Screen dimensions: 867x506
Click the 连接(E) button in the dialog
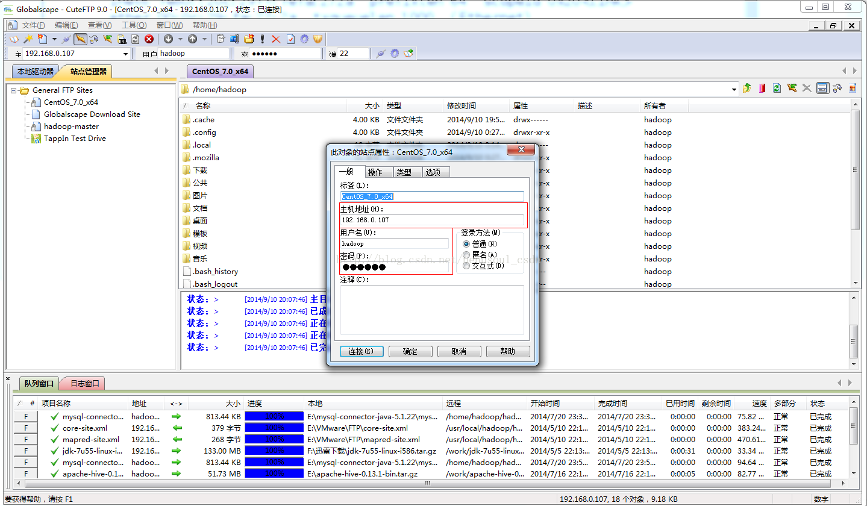coord(362,351)
